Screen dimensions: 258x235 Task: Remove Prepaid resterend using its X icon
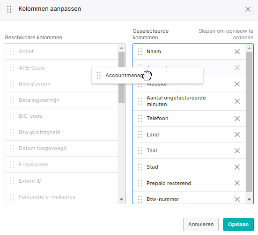237,183
